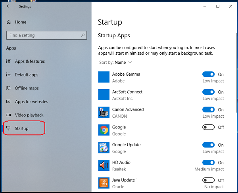
Task: Click the No impact label
Action: (x=214, y=187)
